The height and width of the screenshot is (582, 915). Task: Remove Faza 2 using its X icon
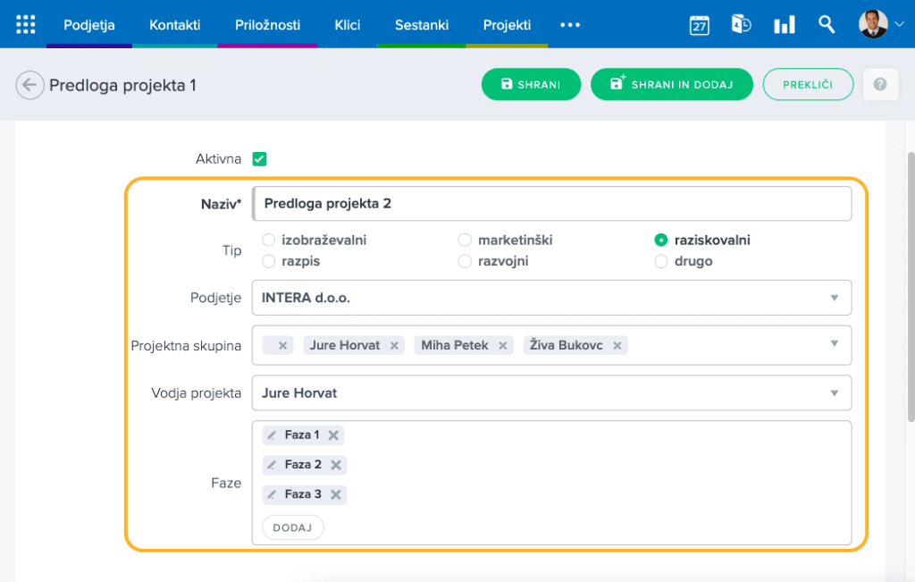336,465
